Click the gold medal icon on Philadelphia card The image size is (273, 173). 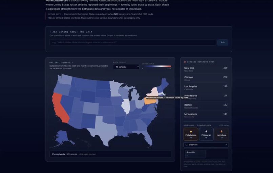click(191, 131)
